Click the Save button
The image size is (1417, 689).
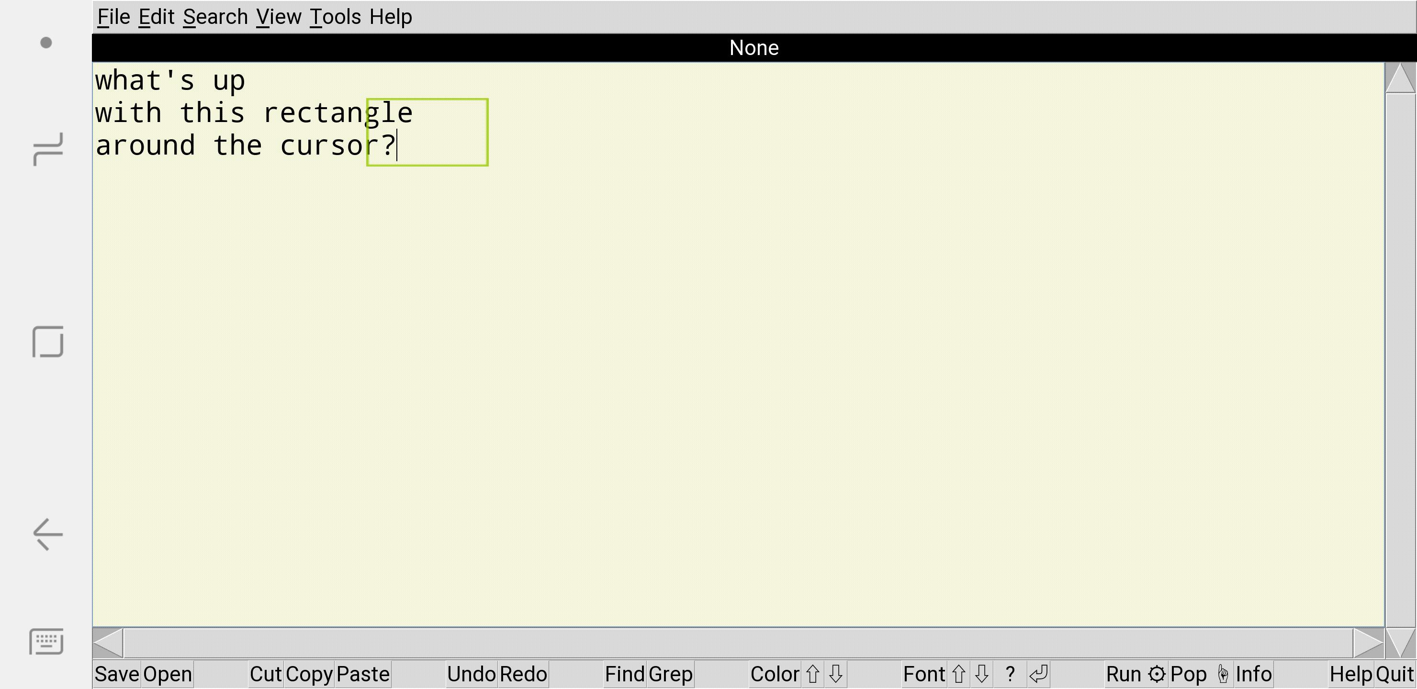coord(117,674)
